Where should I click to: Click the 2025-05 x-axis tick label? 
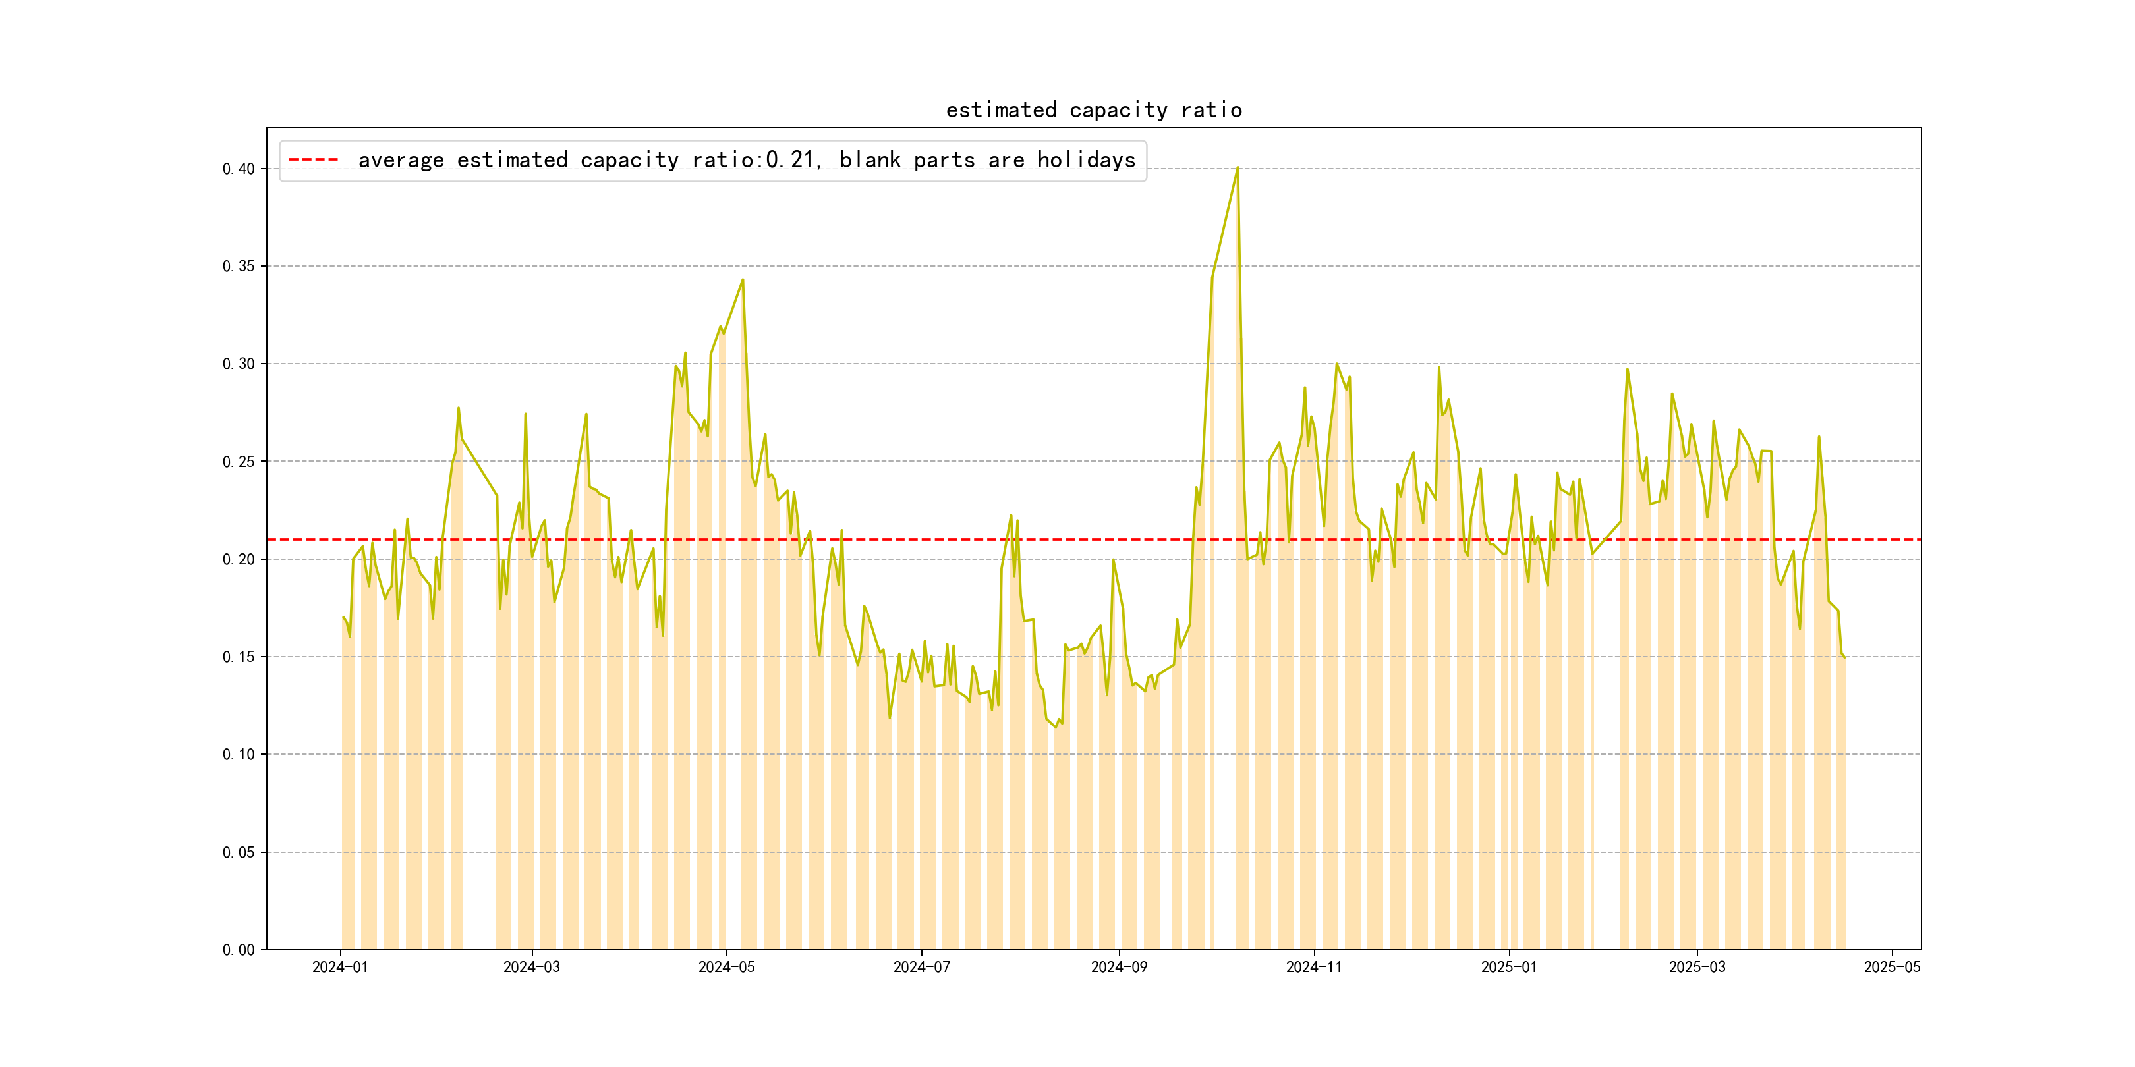pos(1892,967)
